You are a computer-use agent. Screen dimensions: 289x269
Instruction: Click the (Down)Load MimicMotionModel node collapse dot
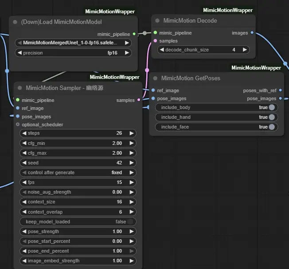[x=15, y=22]
